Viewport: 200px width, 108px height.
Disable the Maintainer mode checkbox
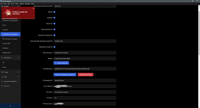coord(54,47)
